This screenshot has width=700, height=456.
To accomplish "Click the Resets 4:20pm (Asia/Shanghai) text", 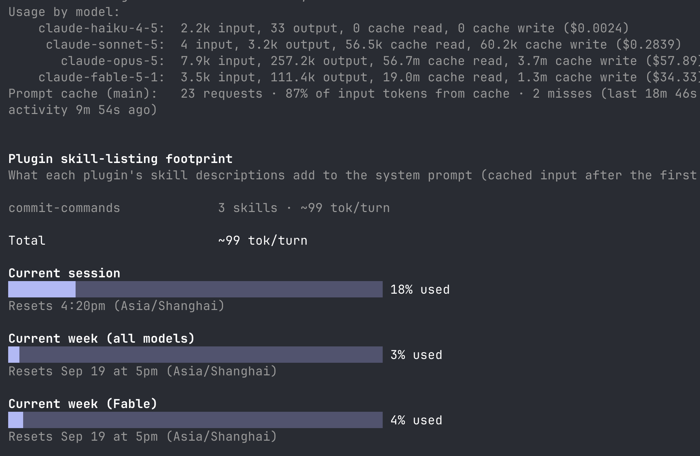I will (x=117, y=306).
